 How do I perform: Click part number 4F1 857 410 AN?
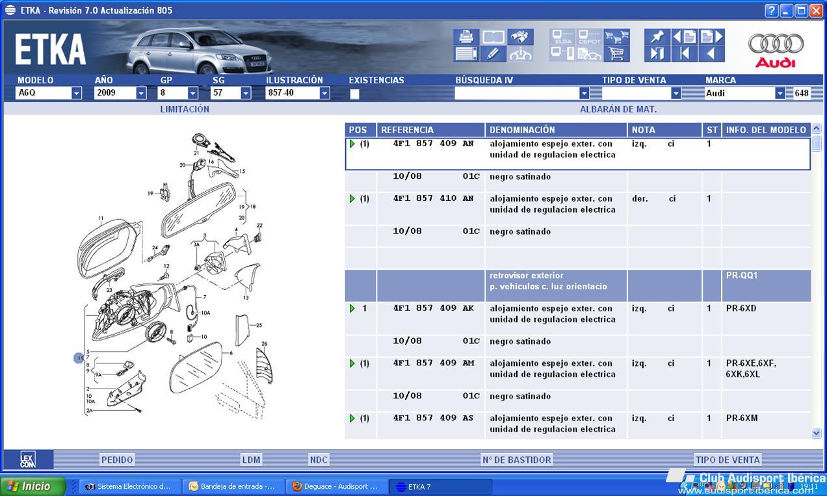(x=433, y=198)
